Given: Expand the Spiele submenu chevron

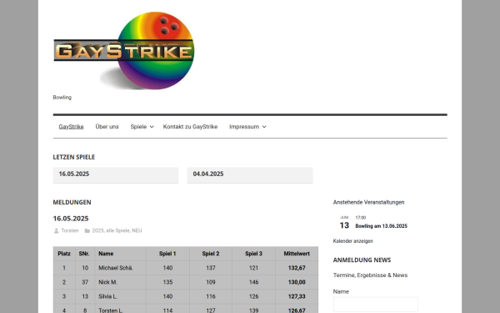Looking at the screenshot, I should pos(152,127).
